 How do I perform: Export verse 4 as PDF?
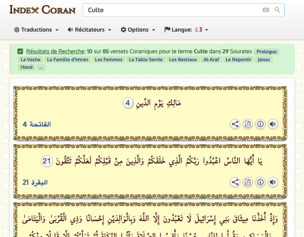coord(247,124)
